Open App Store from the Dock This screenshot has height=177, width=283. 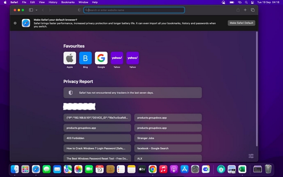point(184,169)
